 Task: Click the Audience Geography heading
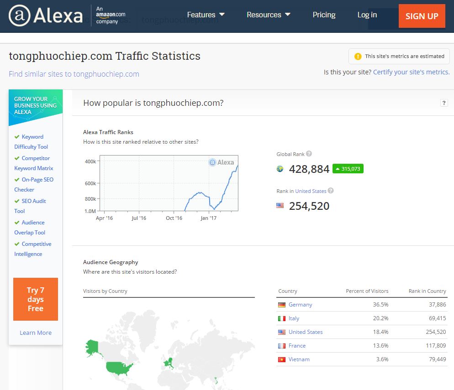(x=111, y=262)
